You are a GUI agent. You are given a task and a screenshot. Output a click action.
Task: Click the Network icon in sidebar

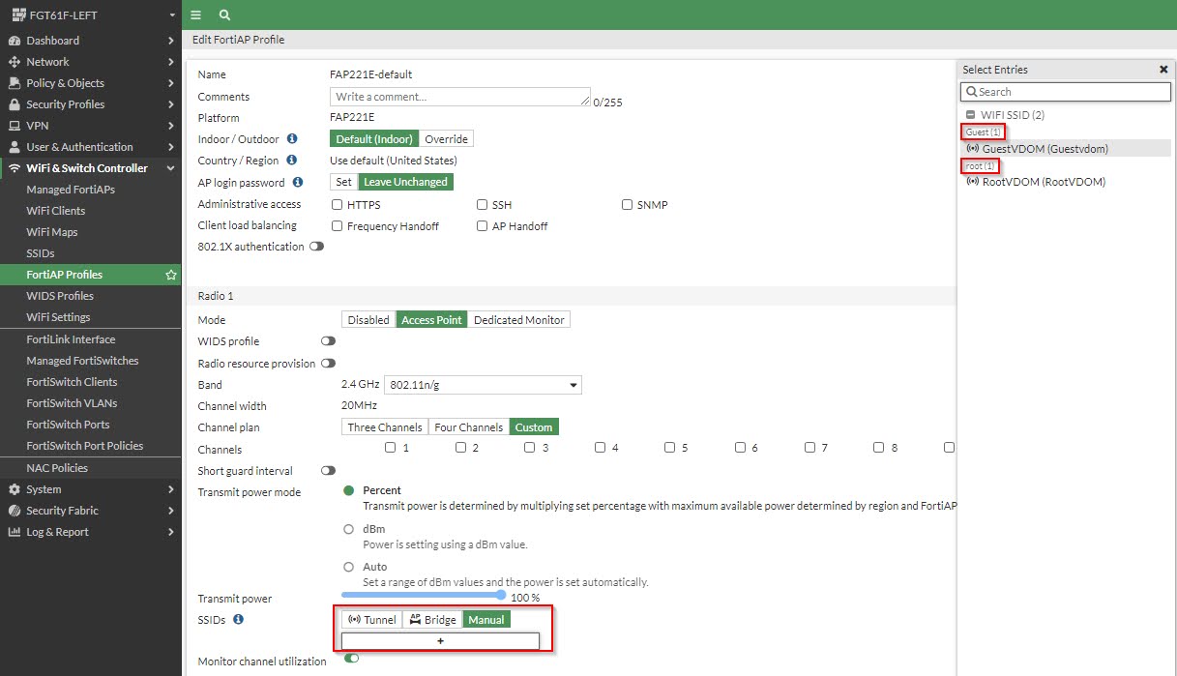[15, 62]
